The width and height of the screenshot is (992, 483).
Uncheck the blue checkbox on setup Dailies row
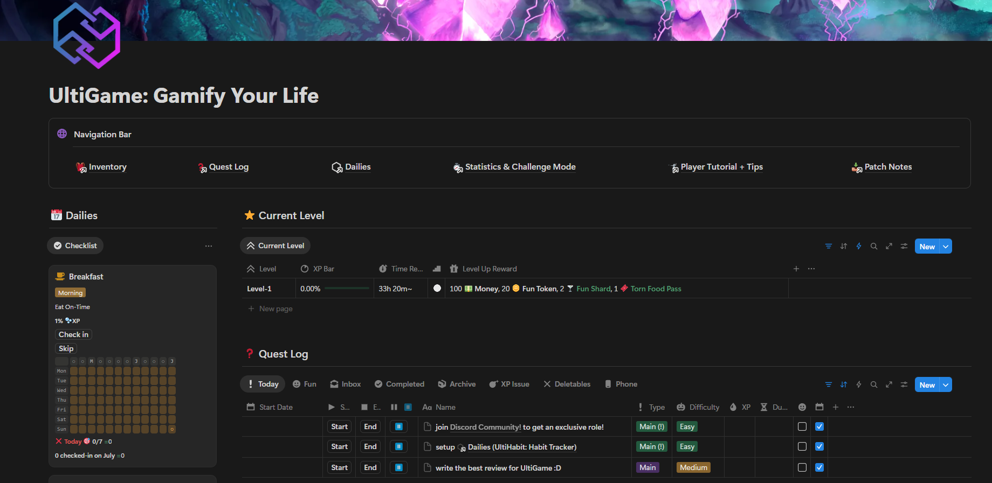tap(819, 446)
